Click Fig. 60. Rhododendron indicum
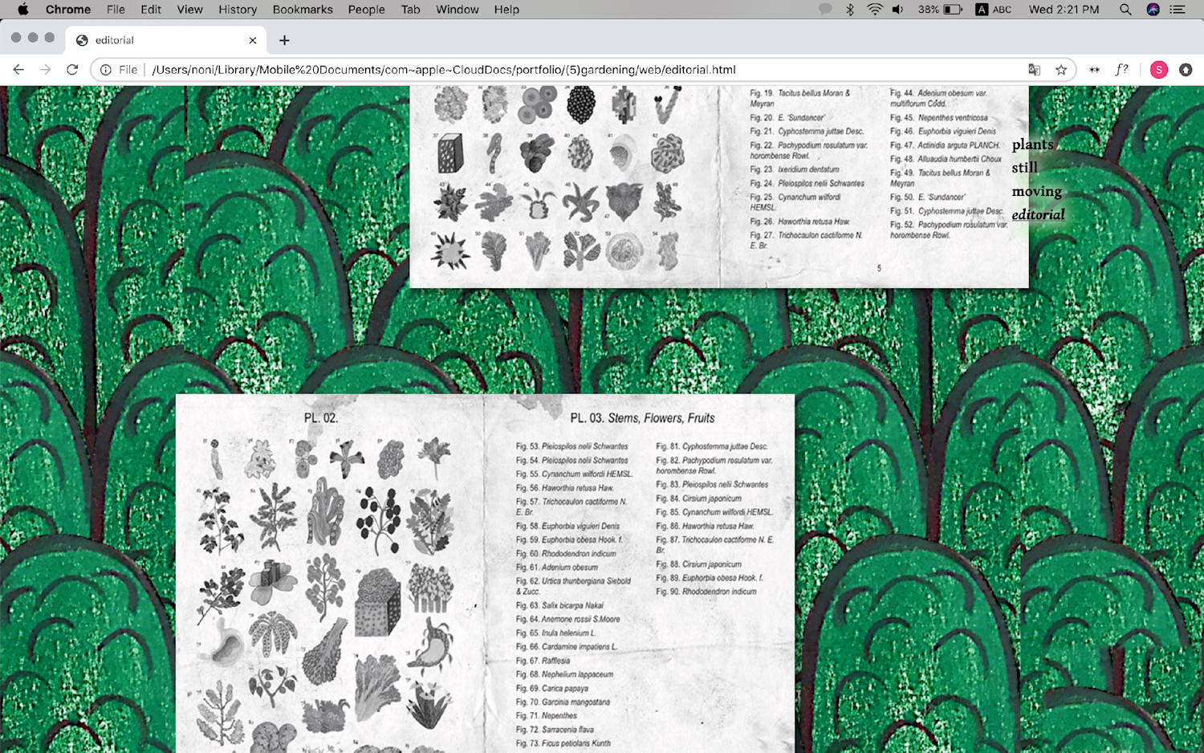The width and height of the screenshot is (1204, 753). click(566, 554)
